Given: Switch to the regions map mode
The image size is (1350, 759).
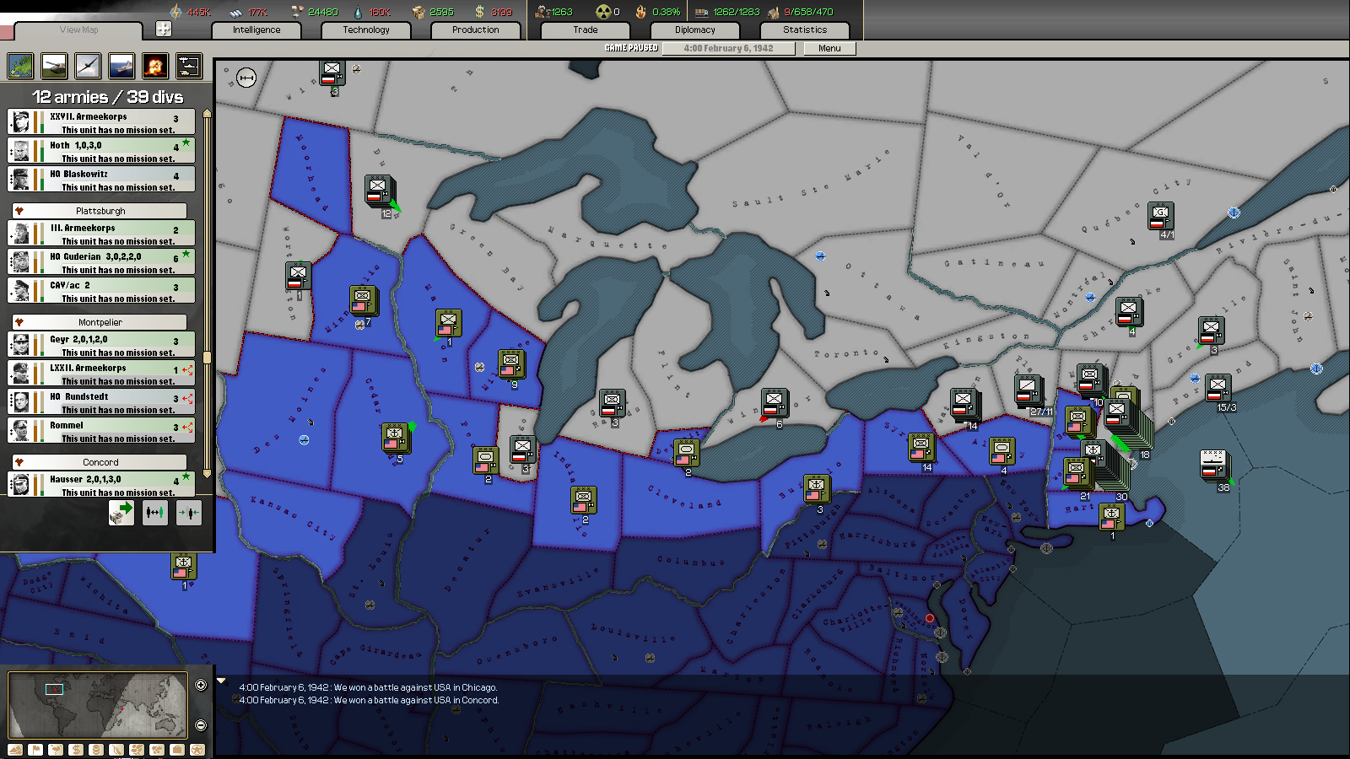Looking at the screenshot, I should click(137, 749).
